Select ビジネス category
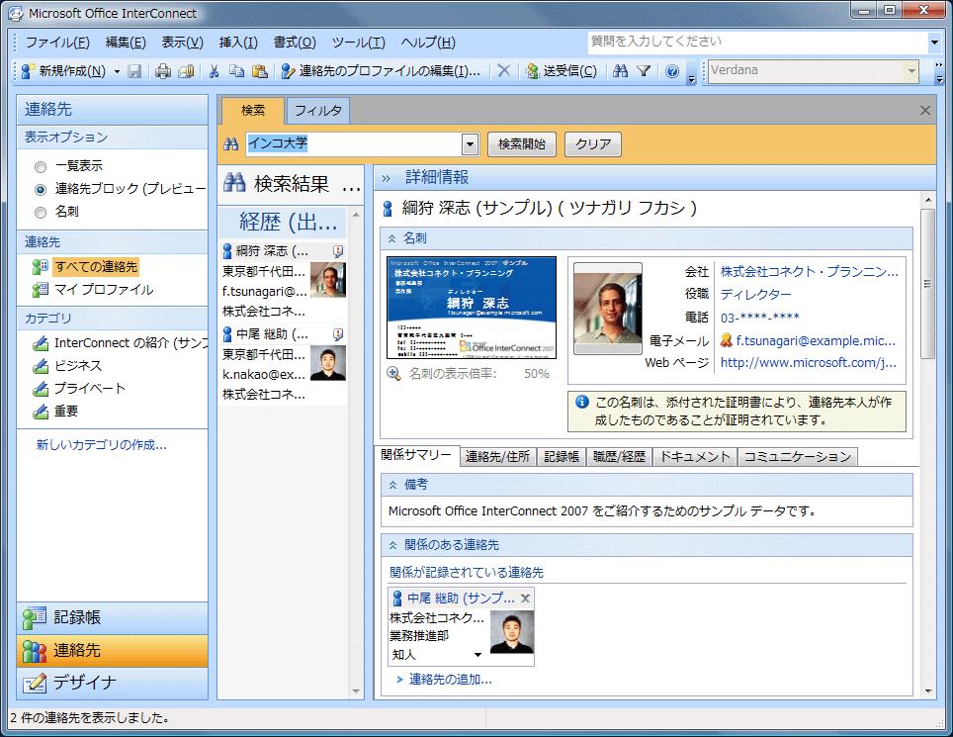Screen dimensions: 953x737 (78, 365)
